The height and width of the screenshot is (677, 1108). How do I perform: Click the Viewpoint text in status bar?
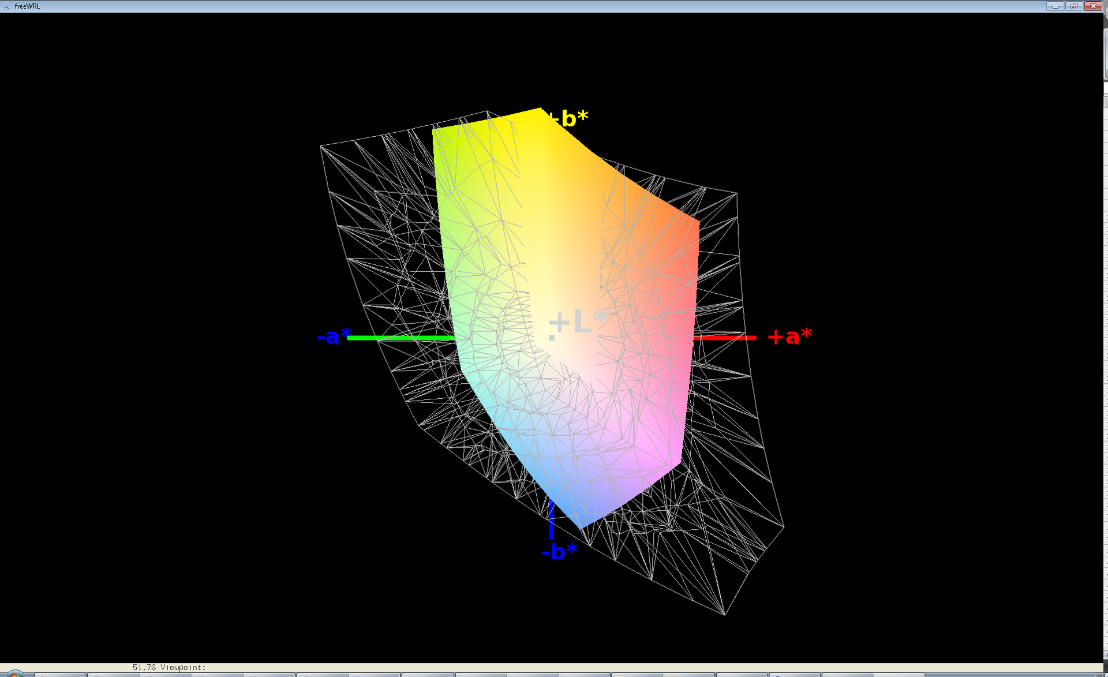click(x=183, y=667)
